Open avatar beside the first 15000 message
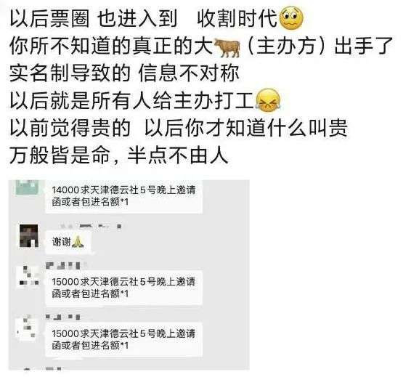Viewport: 411px width, 377px height. 28,276
